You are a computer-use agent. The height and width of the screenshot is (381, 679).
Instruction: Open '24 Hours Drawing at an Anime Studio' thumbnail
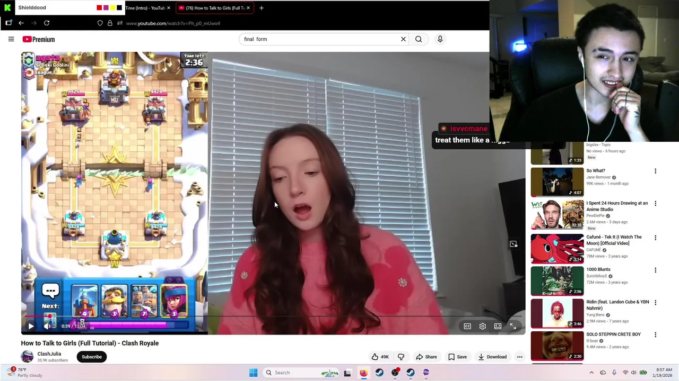557,214
